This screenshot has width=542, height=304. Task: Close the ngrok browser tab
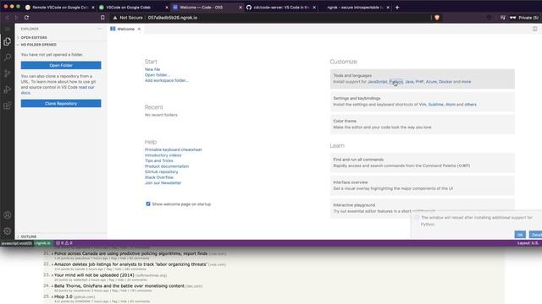click(388, 8)
